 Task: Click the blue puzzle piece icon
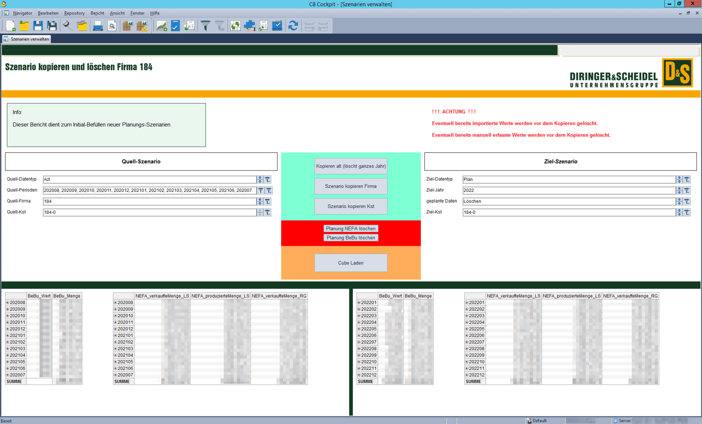pos(249,26)
